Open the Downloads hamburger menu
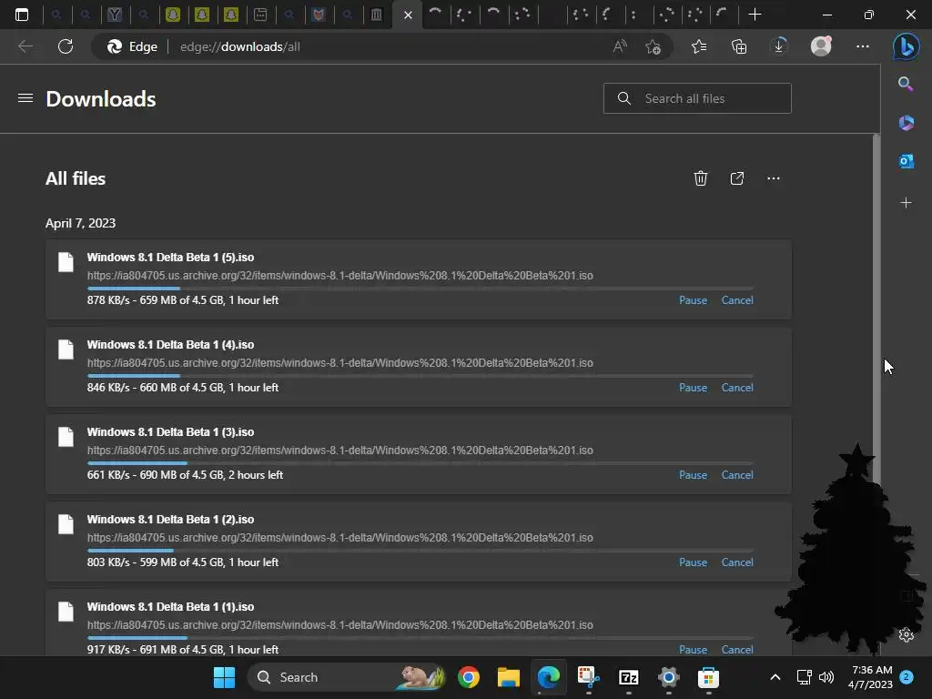This screenshot has height=699, width=932. point(25,98)
